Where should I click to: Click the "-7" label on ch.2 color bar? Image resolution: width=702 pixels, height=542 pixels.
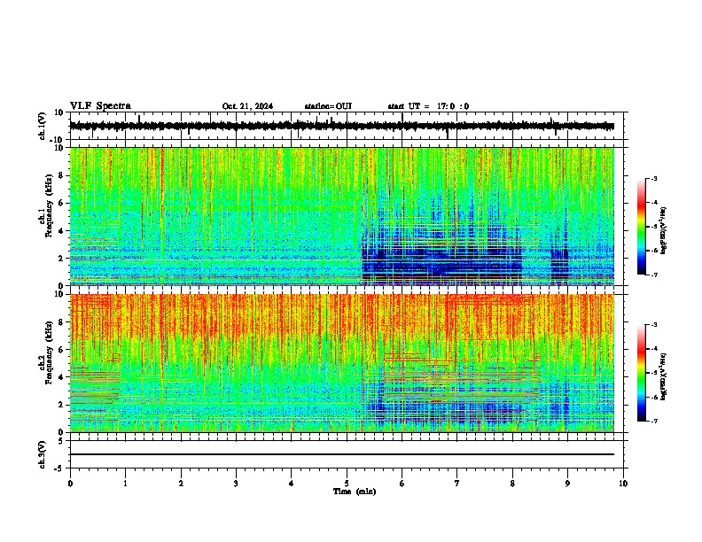[x=654, y=421]
